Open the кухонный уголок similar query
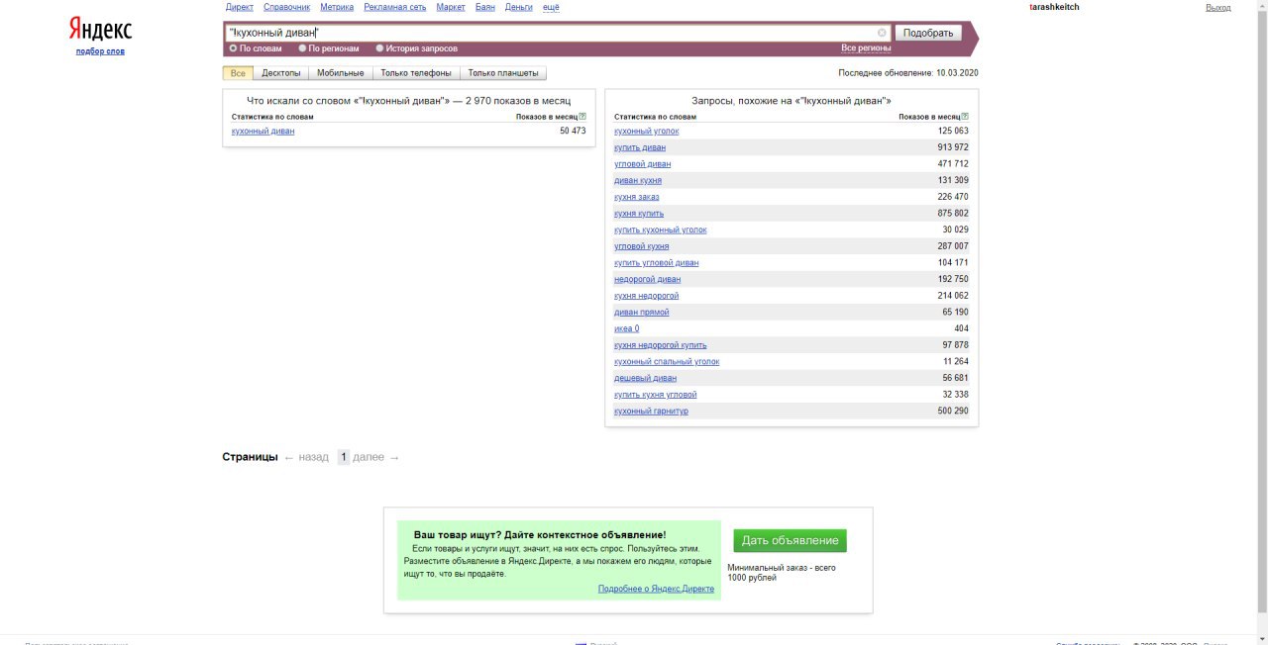 click(647, 131)
